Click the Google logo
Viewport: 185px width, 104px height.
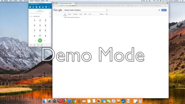point(58,10)
